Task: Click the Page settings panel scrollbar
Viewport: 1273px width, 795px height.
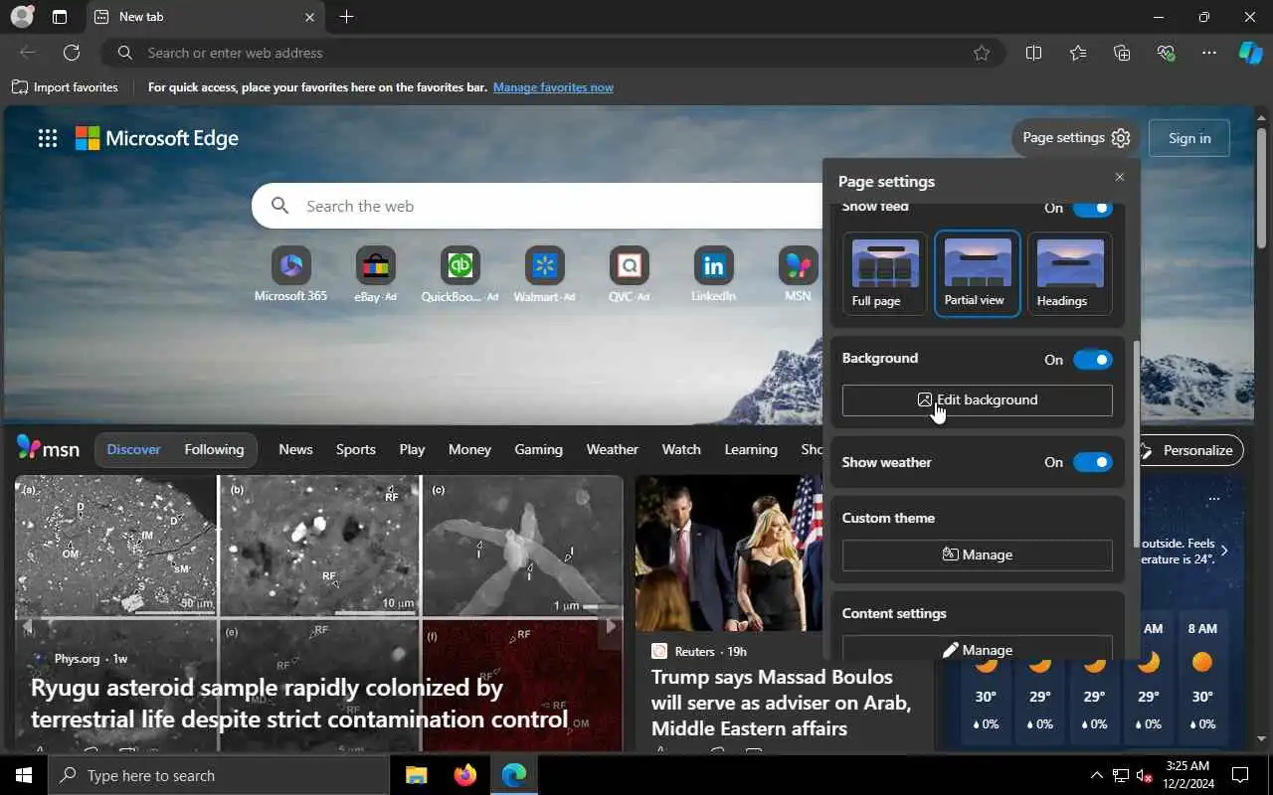Action: click(x=1137, y=442)
